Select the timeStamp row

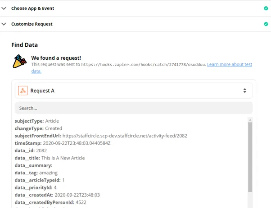pyautogui.click(x=63, y=143)
